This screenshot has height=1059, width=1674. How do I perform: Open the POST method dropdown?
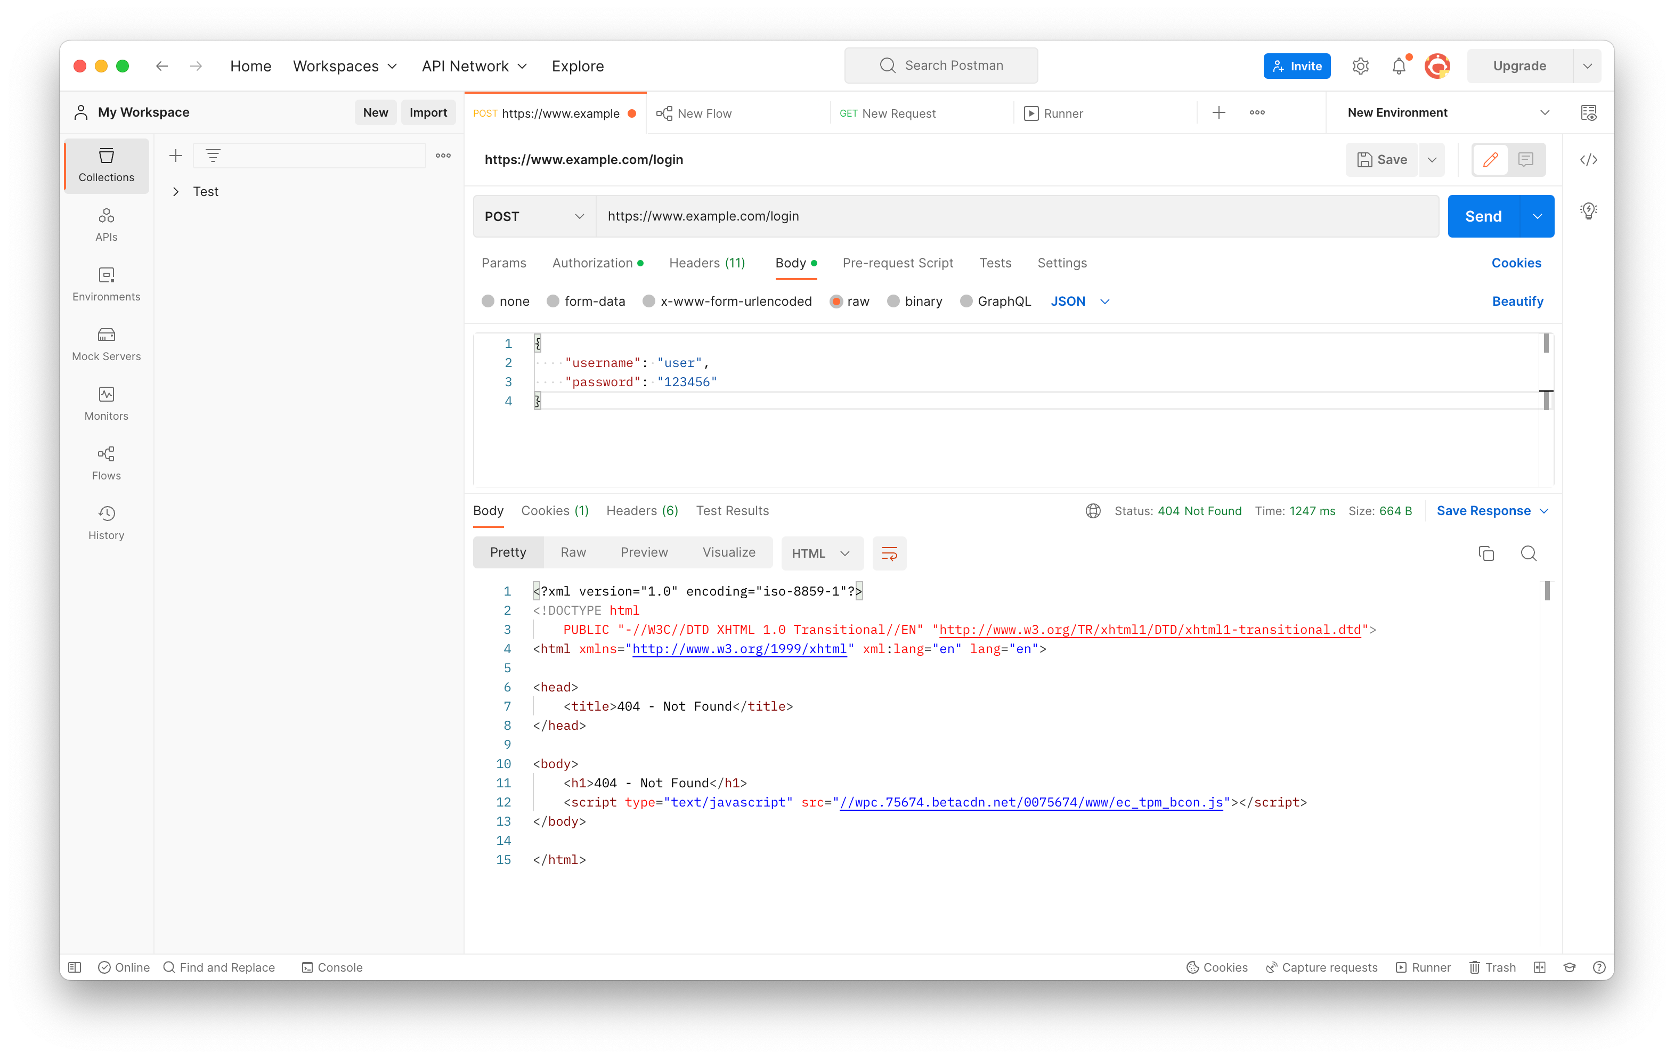click(534, 216)
